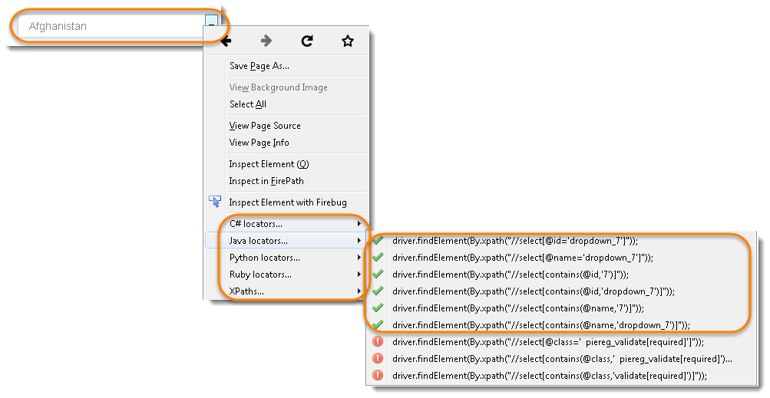Choose Select All in context menu

(248, 104)
